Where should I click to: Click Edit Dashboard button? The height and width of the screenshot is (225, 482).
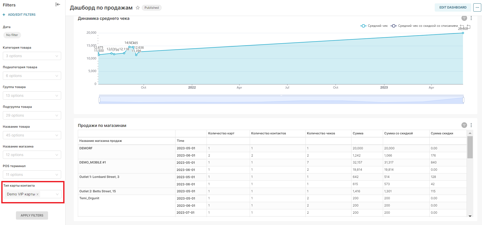pyautogui.click(x=453, y=7)
